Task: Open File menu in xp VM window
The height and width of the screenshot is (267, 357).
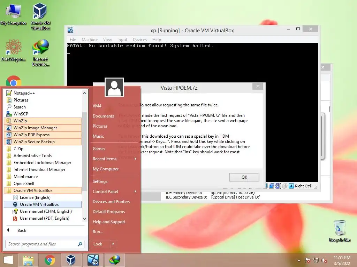Action: (73, 40)
